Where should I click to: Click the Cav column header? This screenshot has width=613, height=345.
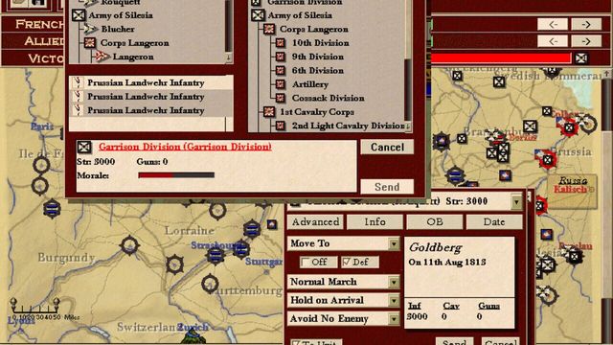(x=451, y=306)
